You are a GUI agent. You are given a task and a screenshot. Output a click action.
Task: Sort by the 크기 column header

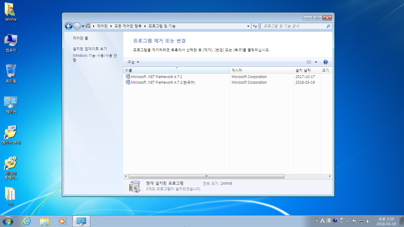tap(326, 70)
